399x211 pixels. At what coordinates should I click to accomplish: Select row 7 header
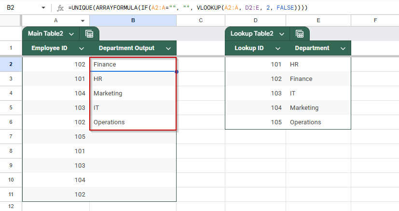[x=11, y=136]
